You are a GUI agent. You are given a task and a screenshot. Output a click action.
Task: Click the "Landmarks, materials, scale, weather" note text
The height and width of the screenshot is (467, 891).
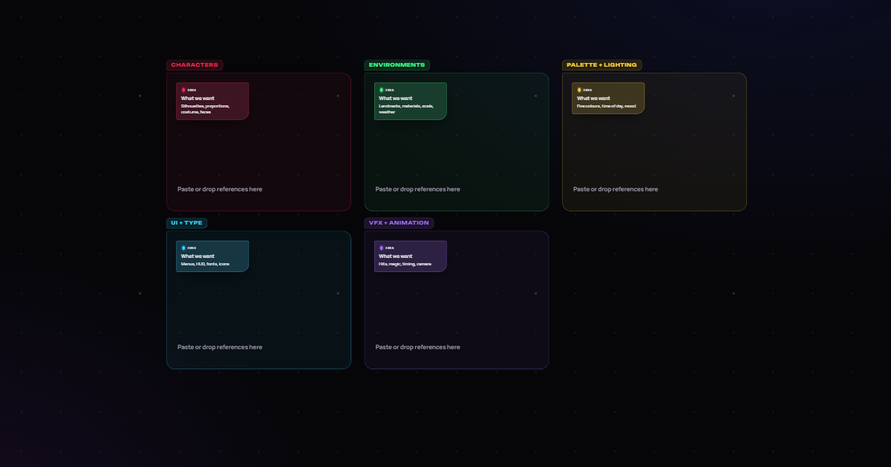tap(405, 109)
